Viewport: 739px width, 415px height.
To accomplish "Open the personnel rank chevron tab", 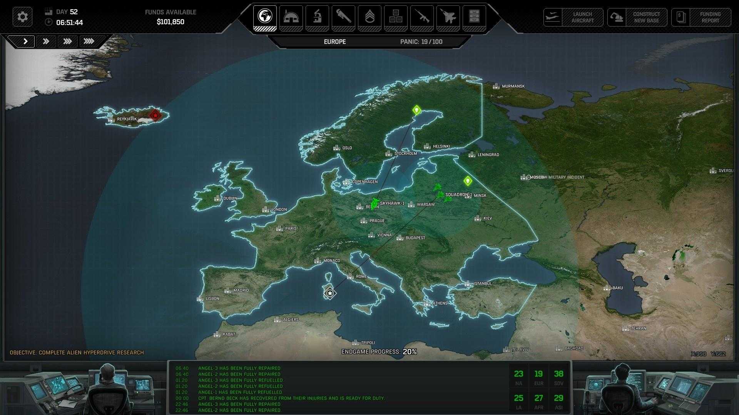I will (x=369, y=18).
